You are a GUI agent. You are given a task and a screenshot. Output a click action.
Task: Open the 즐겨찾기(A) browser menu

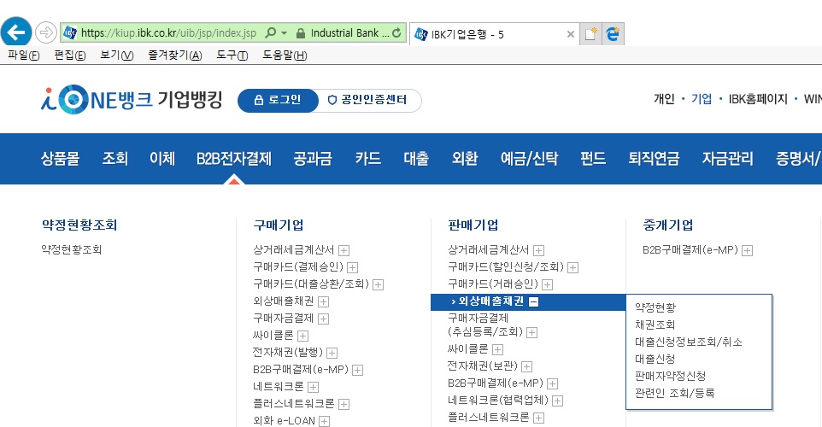(x=174, y=56)
